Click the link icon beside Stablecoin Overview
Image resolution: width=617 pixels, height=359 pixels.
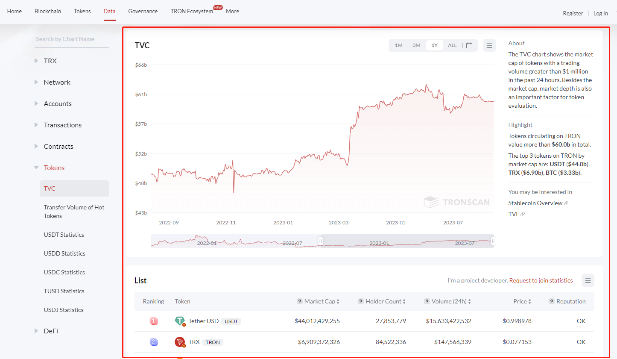(566, 203)
